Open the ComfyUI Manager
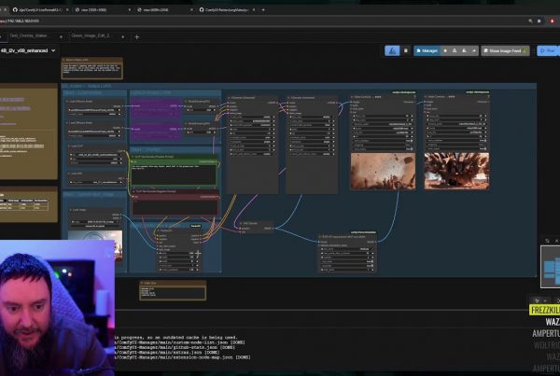The height and width of the screenshot is (376, 560). pos(426,50)
